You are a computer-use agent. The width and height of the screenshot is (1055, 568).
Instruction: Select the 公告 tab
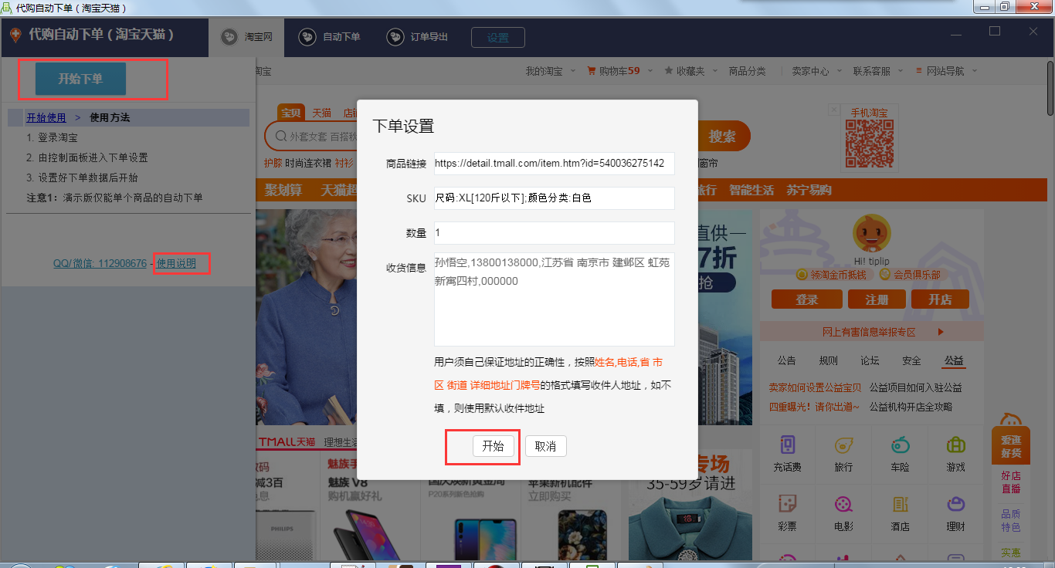point(786,360)
